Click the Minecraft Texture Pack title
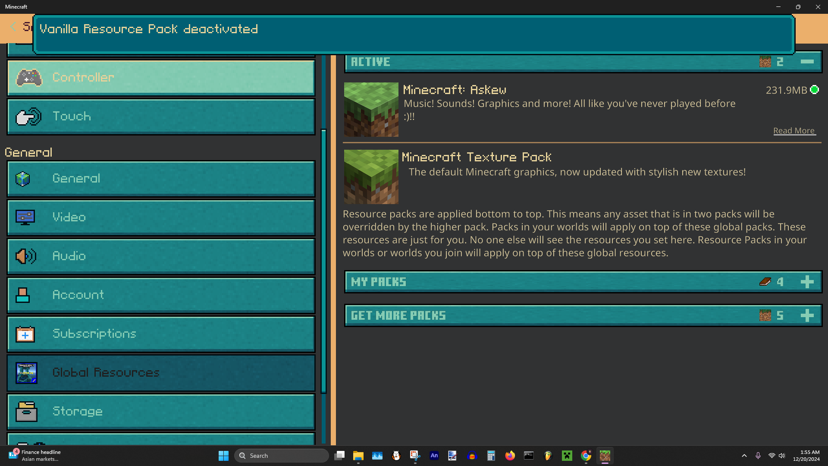Image resolution: width=828 pixels, height=466 pixels. (x=477, y=157)
